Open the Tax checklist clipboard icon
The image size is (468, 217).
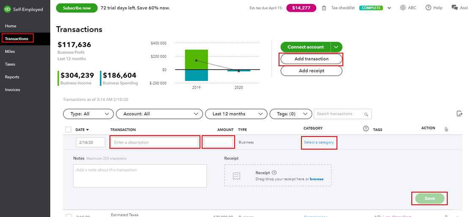pos(324,8)
